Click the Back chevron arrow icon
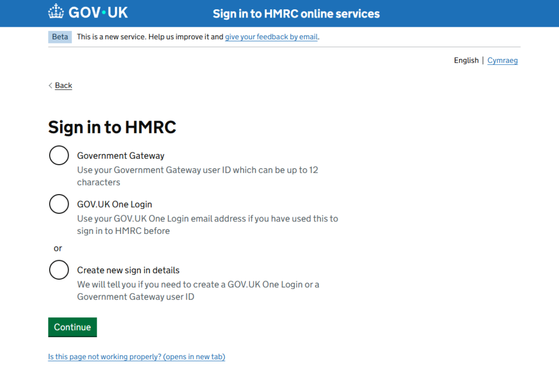Image resolution: width=559 pixels, height=373 pixels. point(50,86)
